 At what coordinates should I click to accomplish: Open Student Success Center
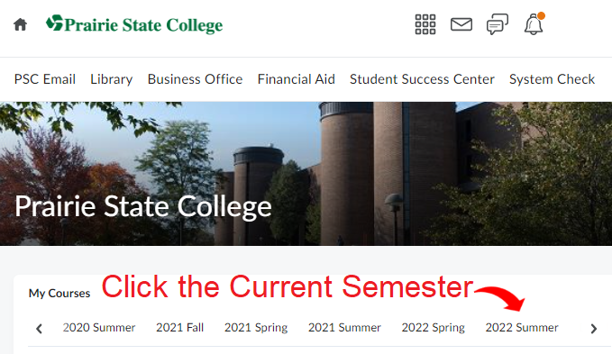(422, 79)
